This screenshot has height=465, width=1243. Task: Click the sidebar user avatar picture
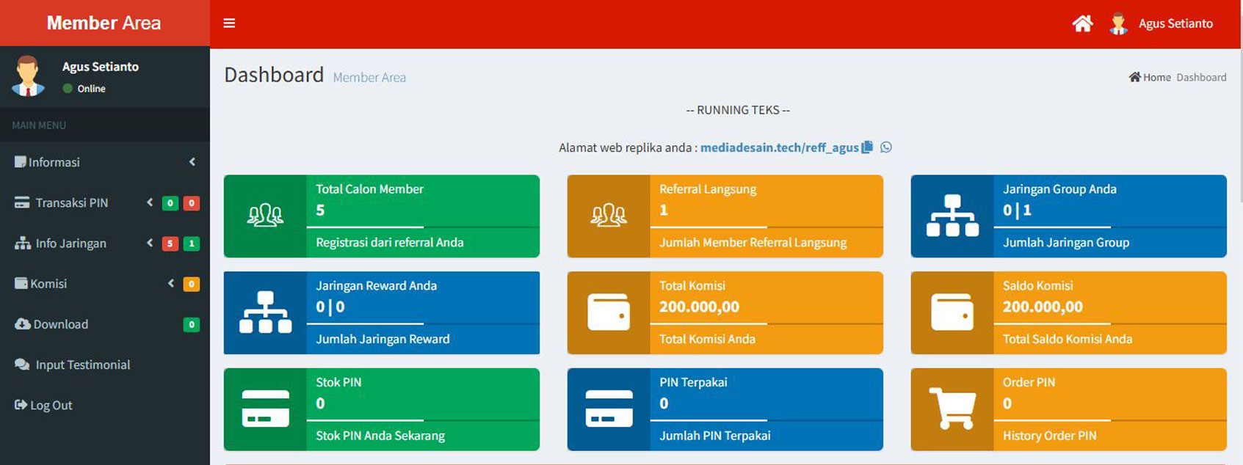(x=28, y=76)
